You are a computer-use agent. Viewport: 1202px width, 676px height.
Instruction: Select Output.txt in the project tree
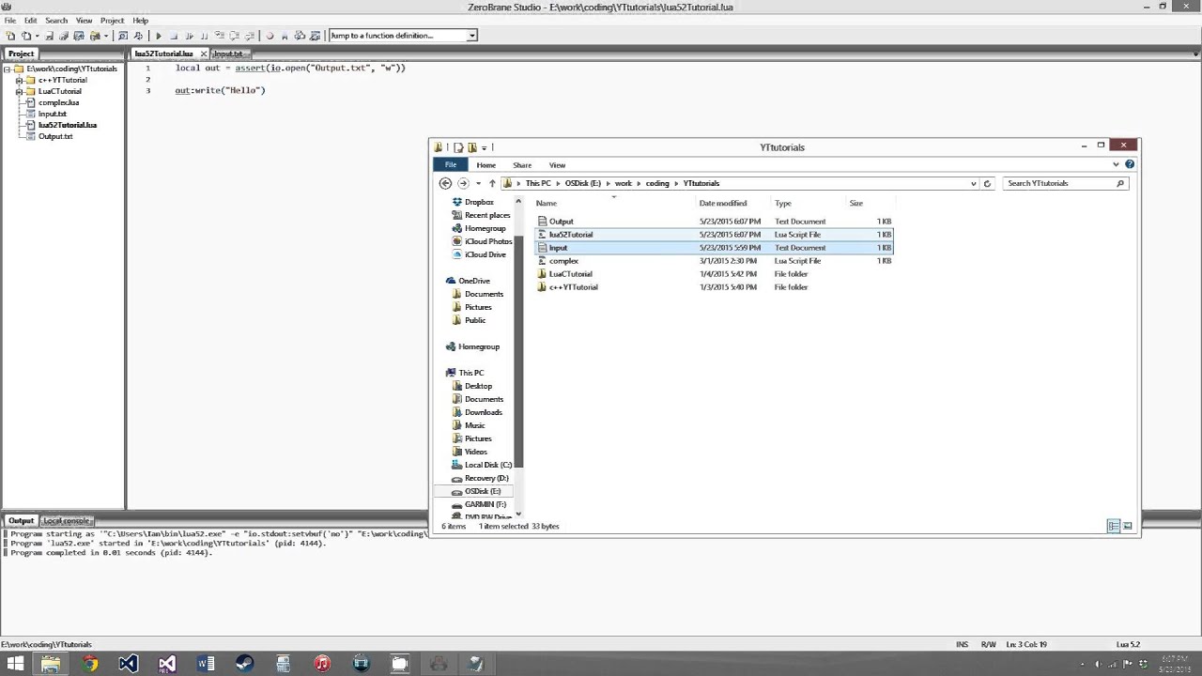(55, 136)
